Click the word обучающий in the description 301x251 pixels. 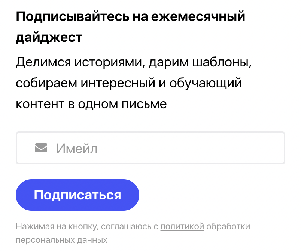click(x=206, y=84)
